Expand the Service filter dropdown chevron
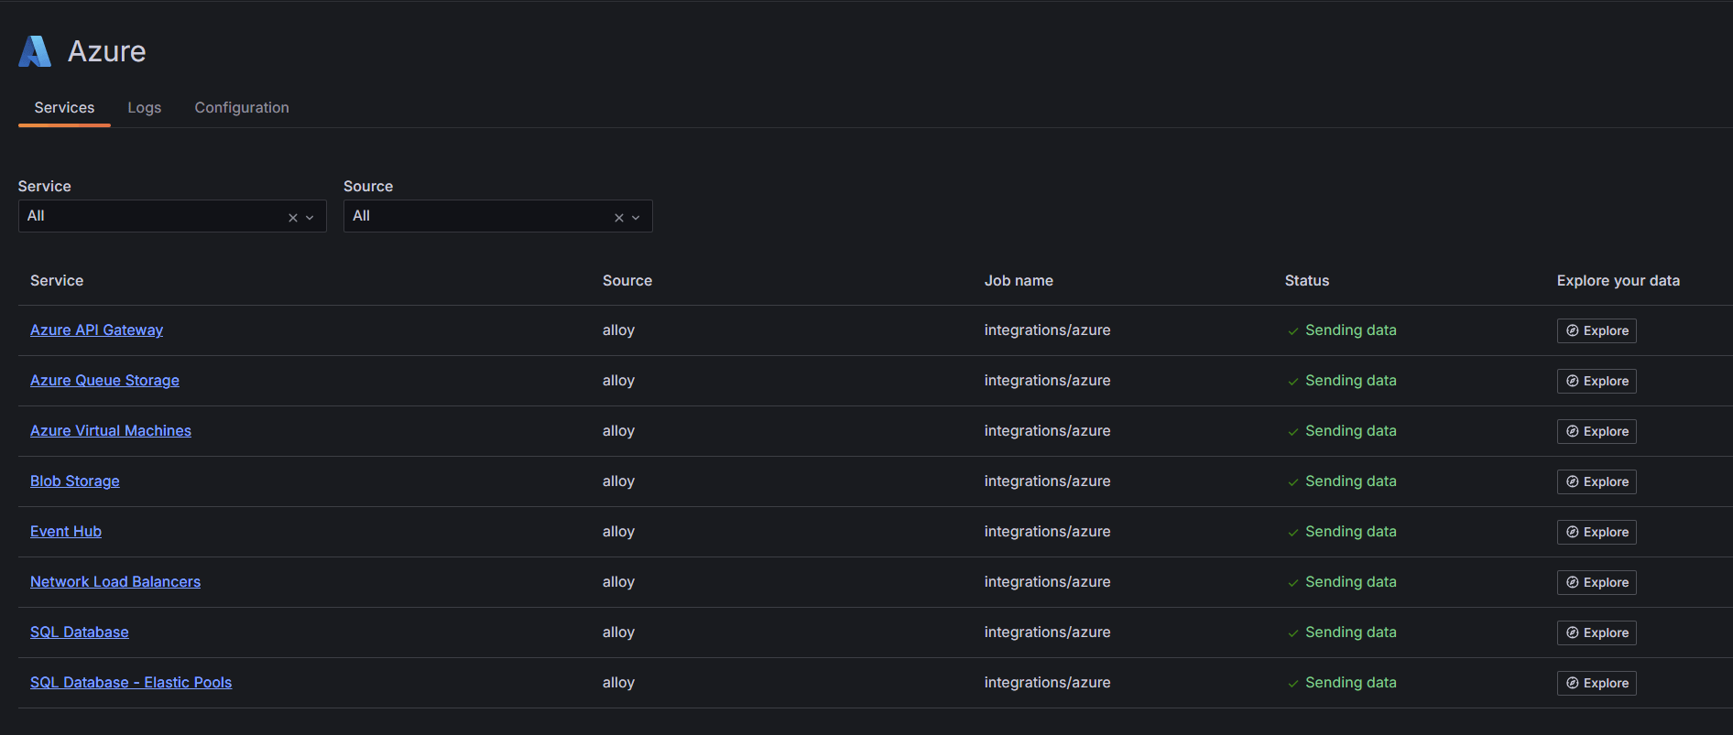 pos(310,218)
